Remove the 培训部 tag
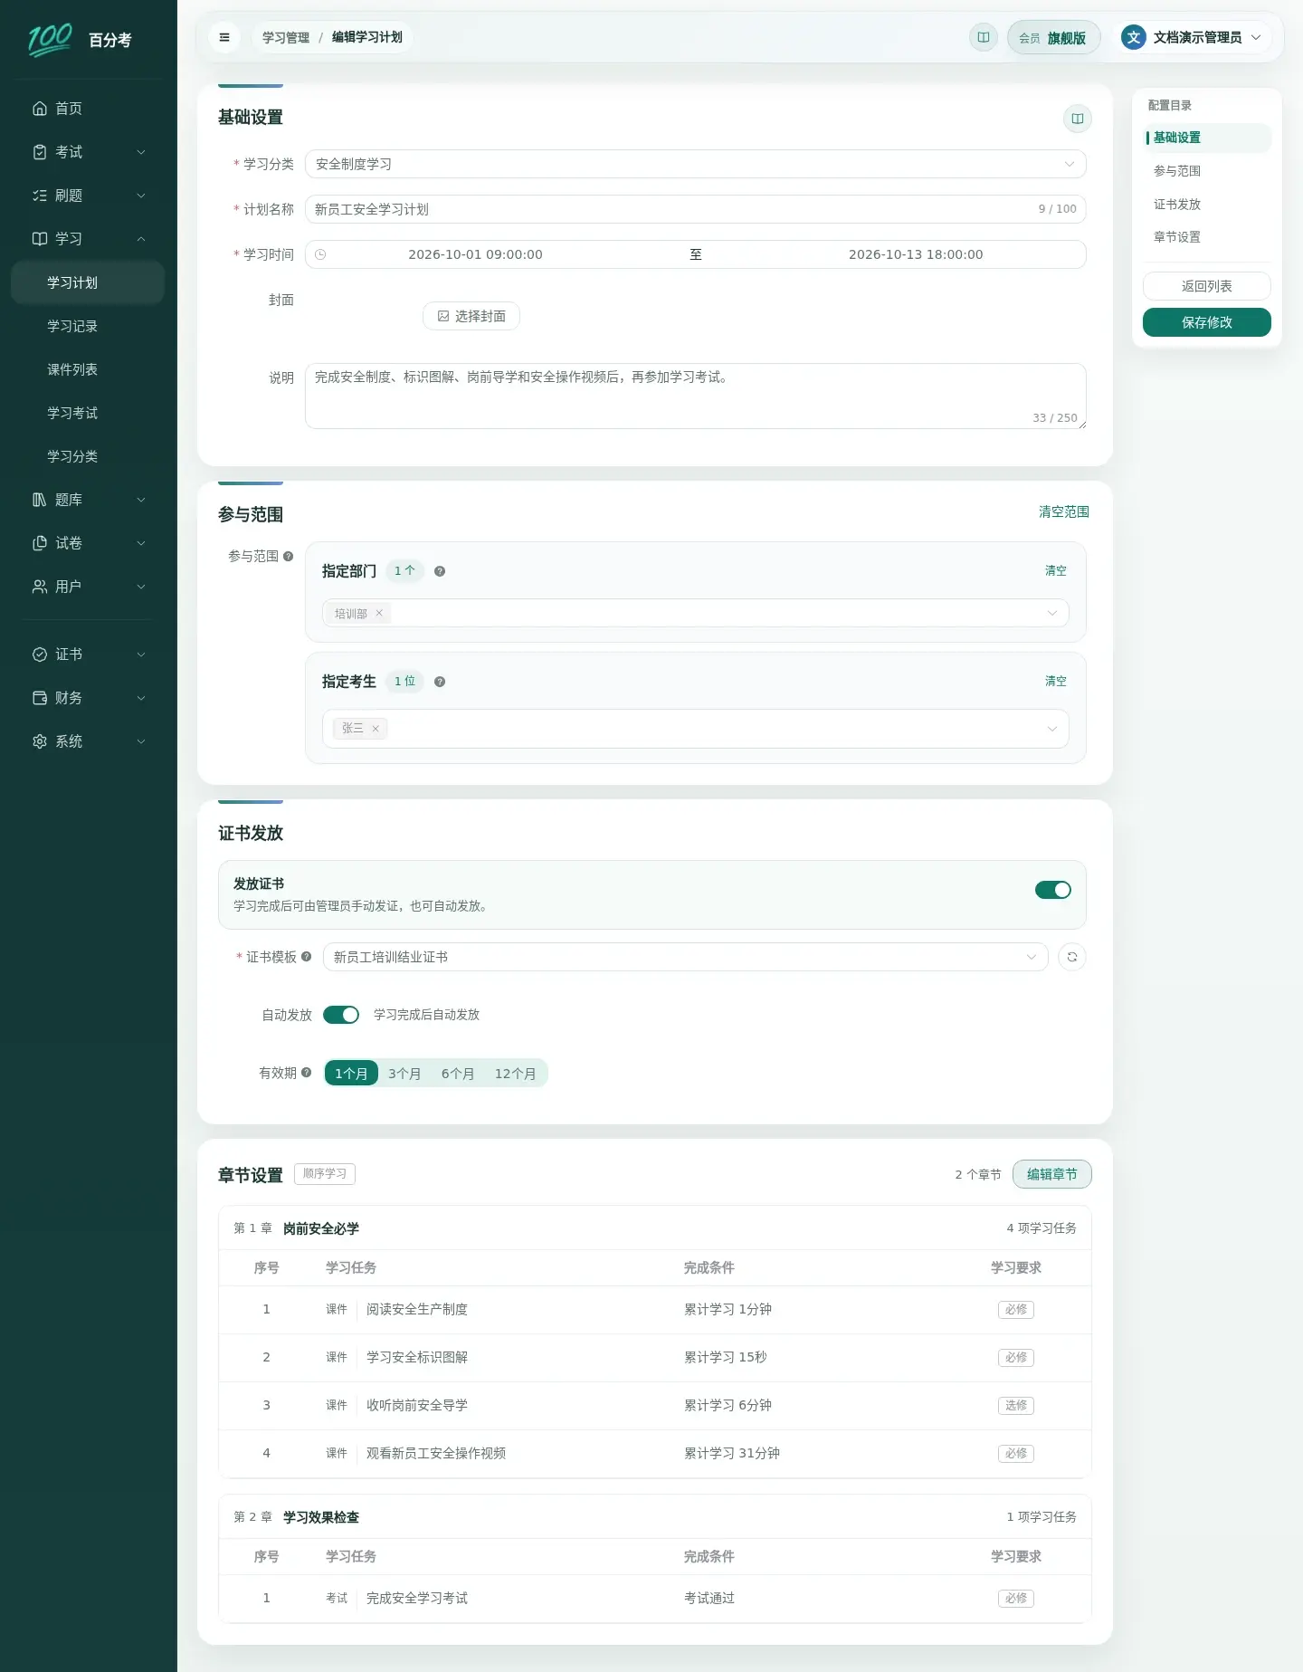 [379, 614]
